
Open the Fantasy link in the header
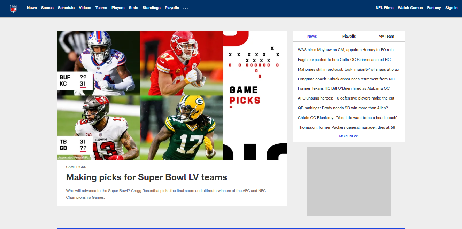[434, 8]
